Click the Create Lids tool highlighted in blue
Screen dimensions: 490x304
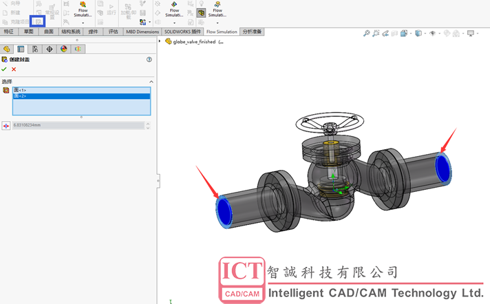tap(39, 21)
